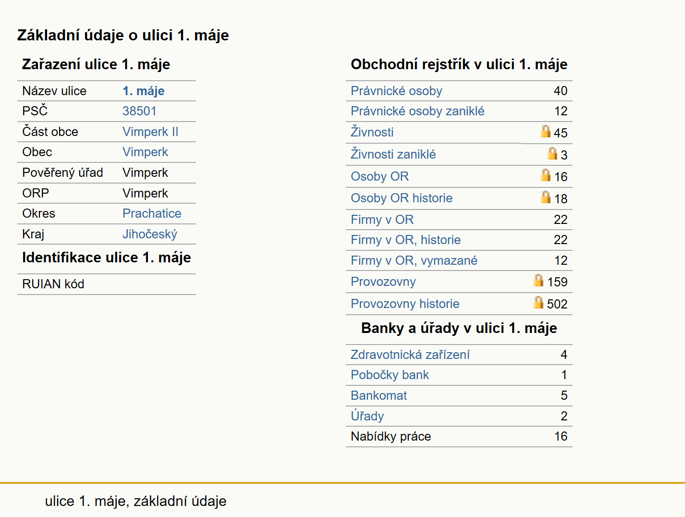Click the street name 1. máje link

click(x=144, y=91)
